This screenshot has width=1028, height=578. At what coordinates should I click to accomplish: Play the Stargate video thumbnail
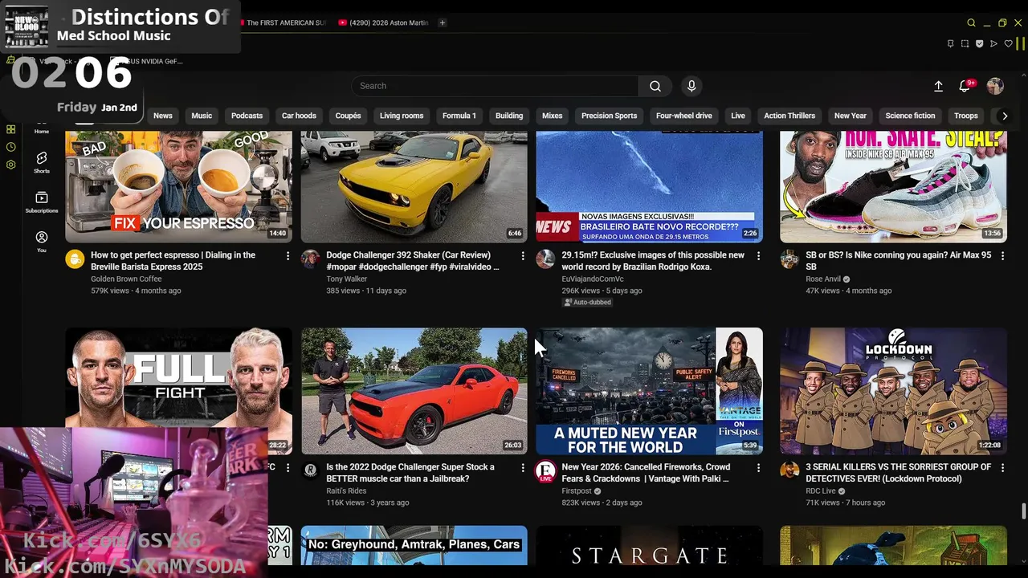click(649, 546)
